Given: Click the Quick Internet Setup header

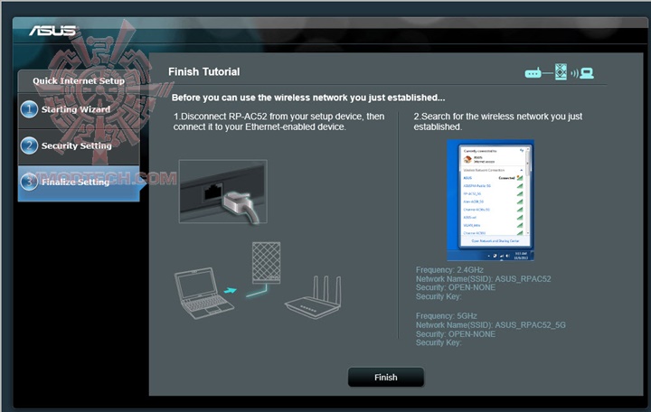Looking at the screenshot, I should click(x=79, y=81).
